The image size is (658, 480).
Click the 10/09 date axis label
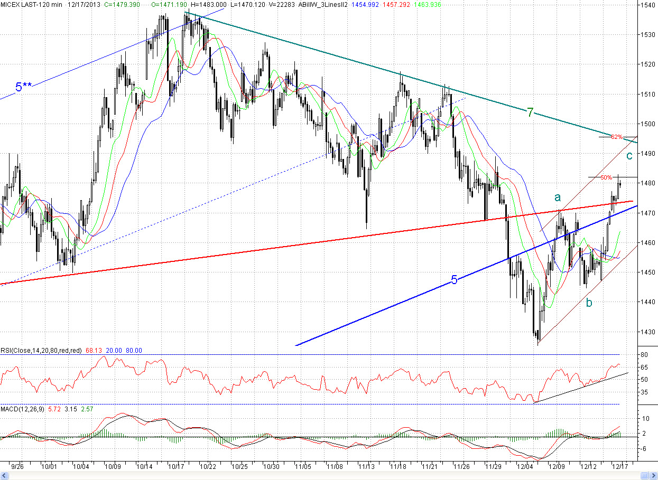tap(114, 467)
